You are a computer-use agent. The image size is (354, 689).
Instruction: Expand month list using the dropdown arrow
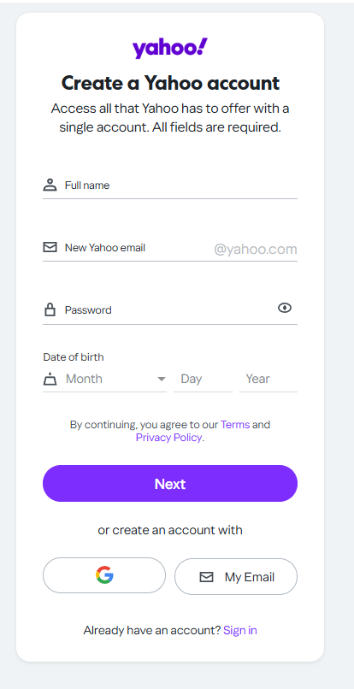tap(162, 379)
